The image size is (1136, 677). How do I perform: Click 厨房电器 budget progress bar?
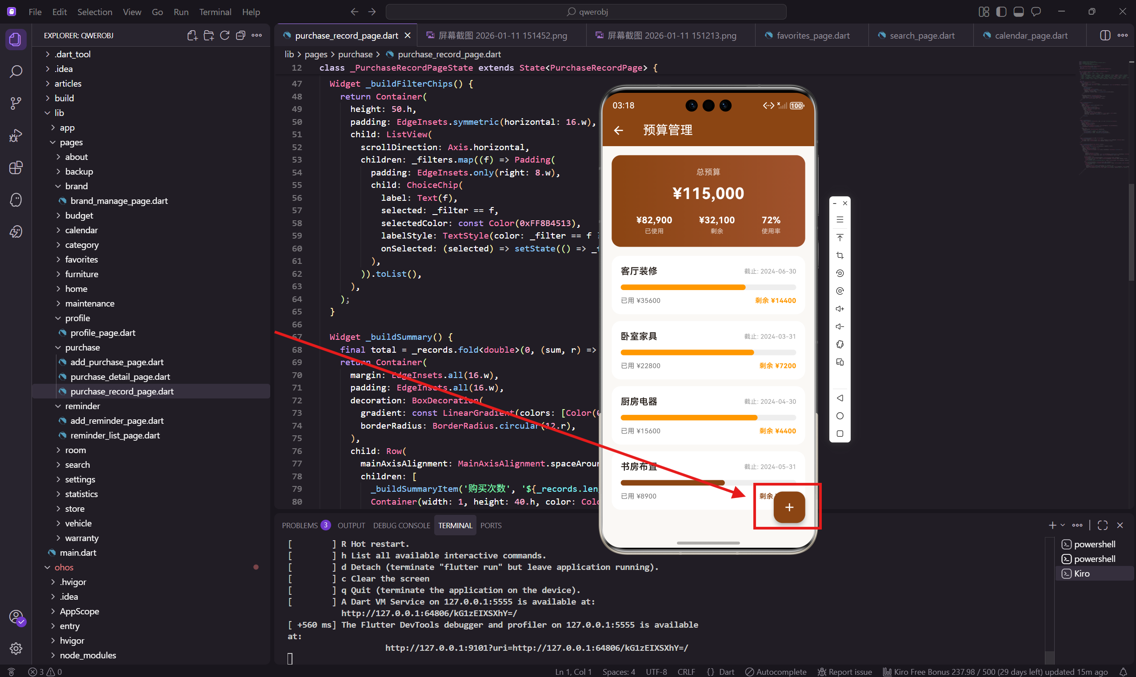708,418
